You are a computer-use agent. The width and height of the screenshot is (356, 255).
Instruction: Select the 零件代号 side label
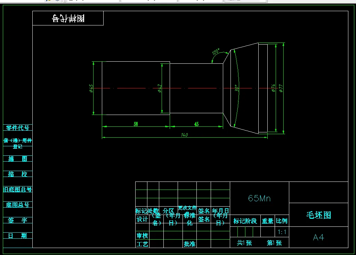coord(18,128)
